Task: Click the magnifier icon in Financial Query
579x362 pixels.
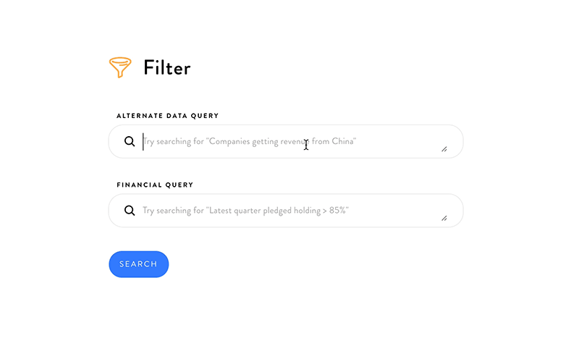Action: [130, 211]
